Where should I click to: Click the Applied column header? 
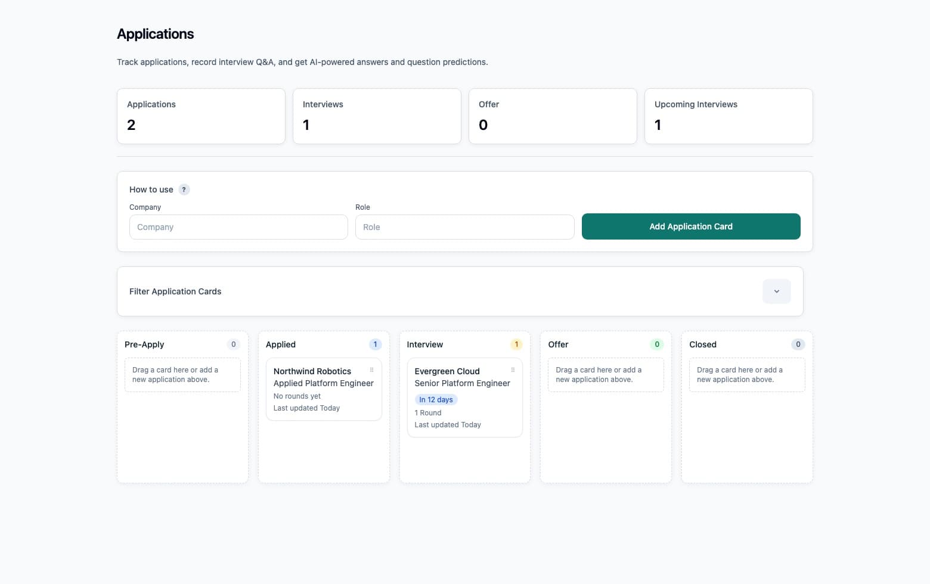coord(281,344)
